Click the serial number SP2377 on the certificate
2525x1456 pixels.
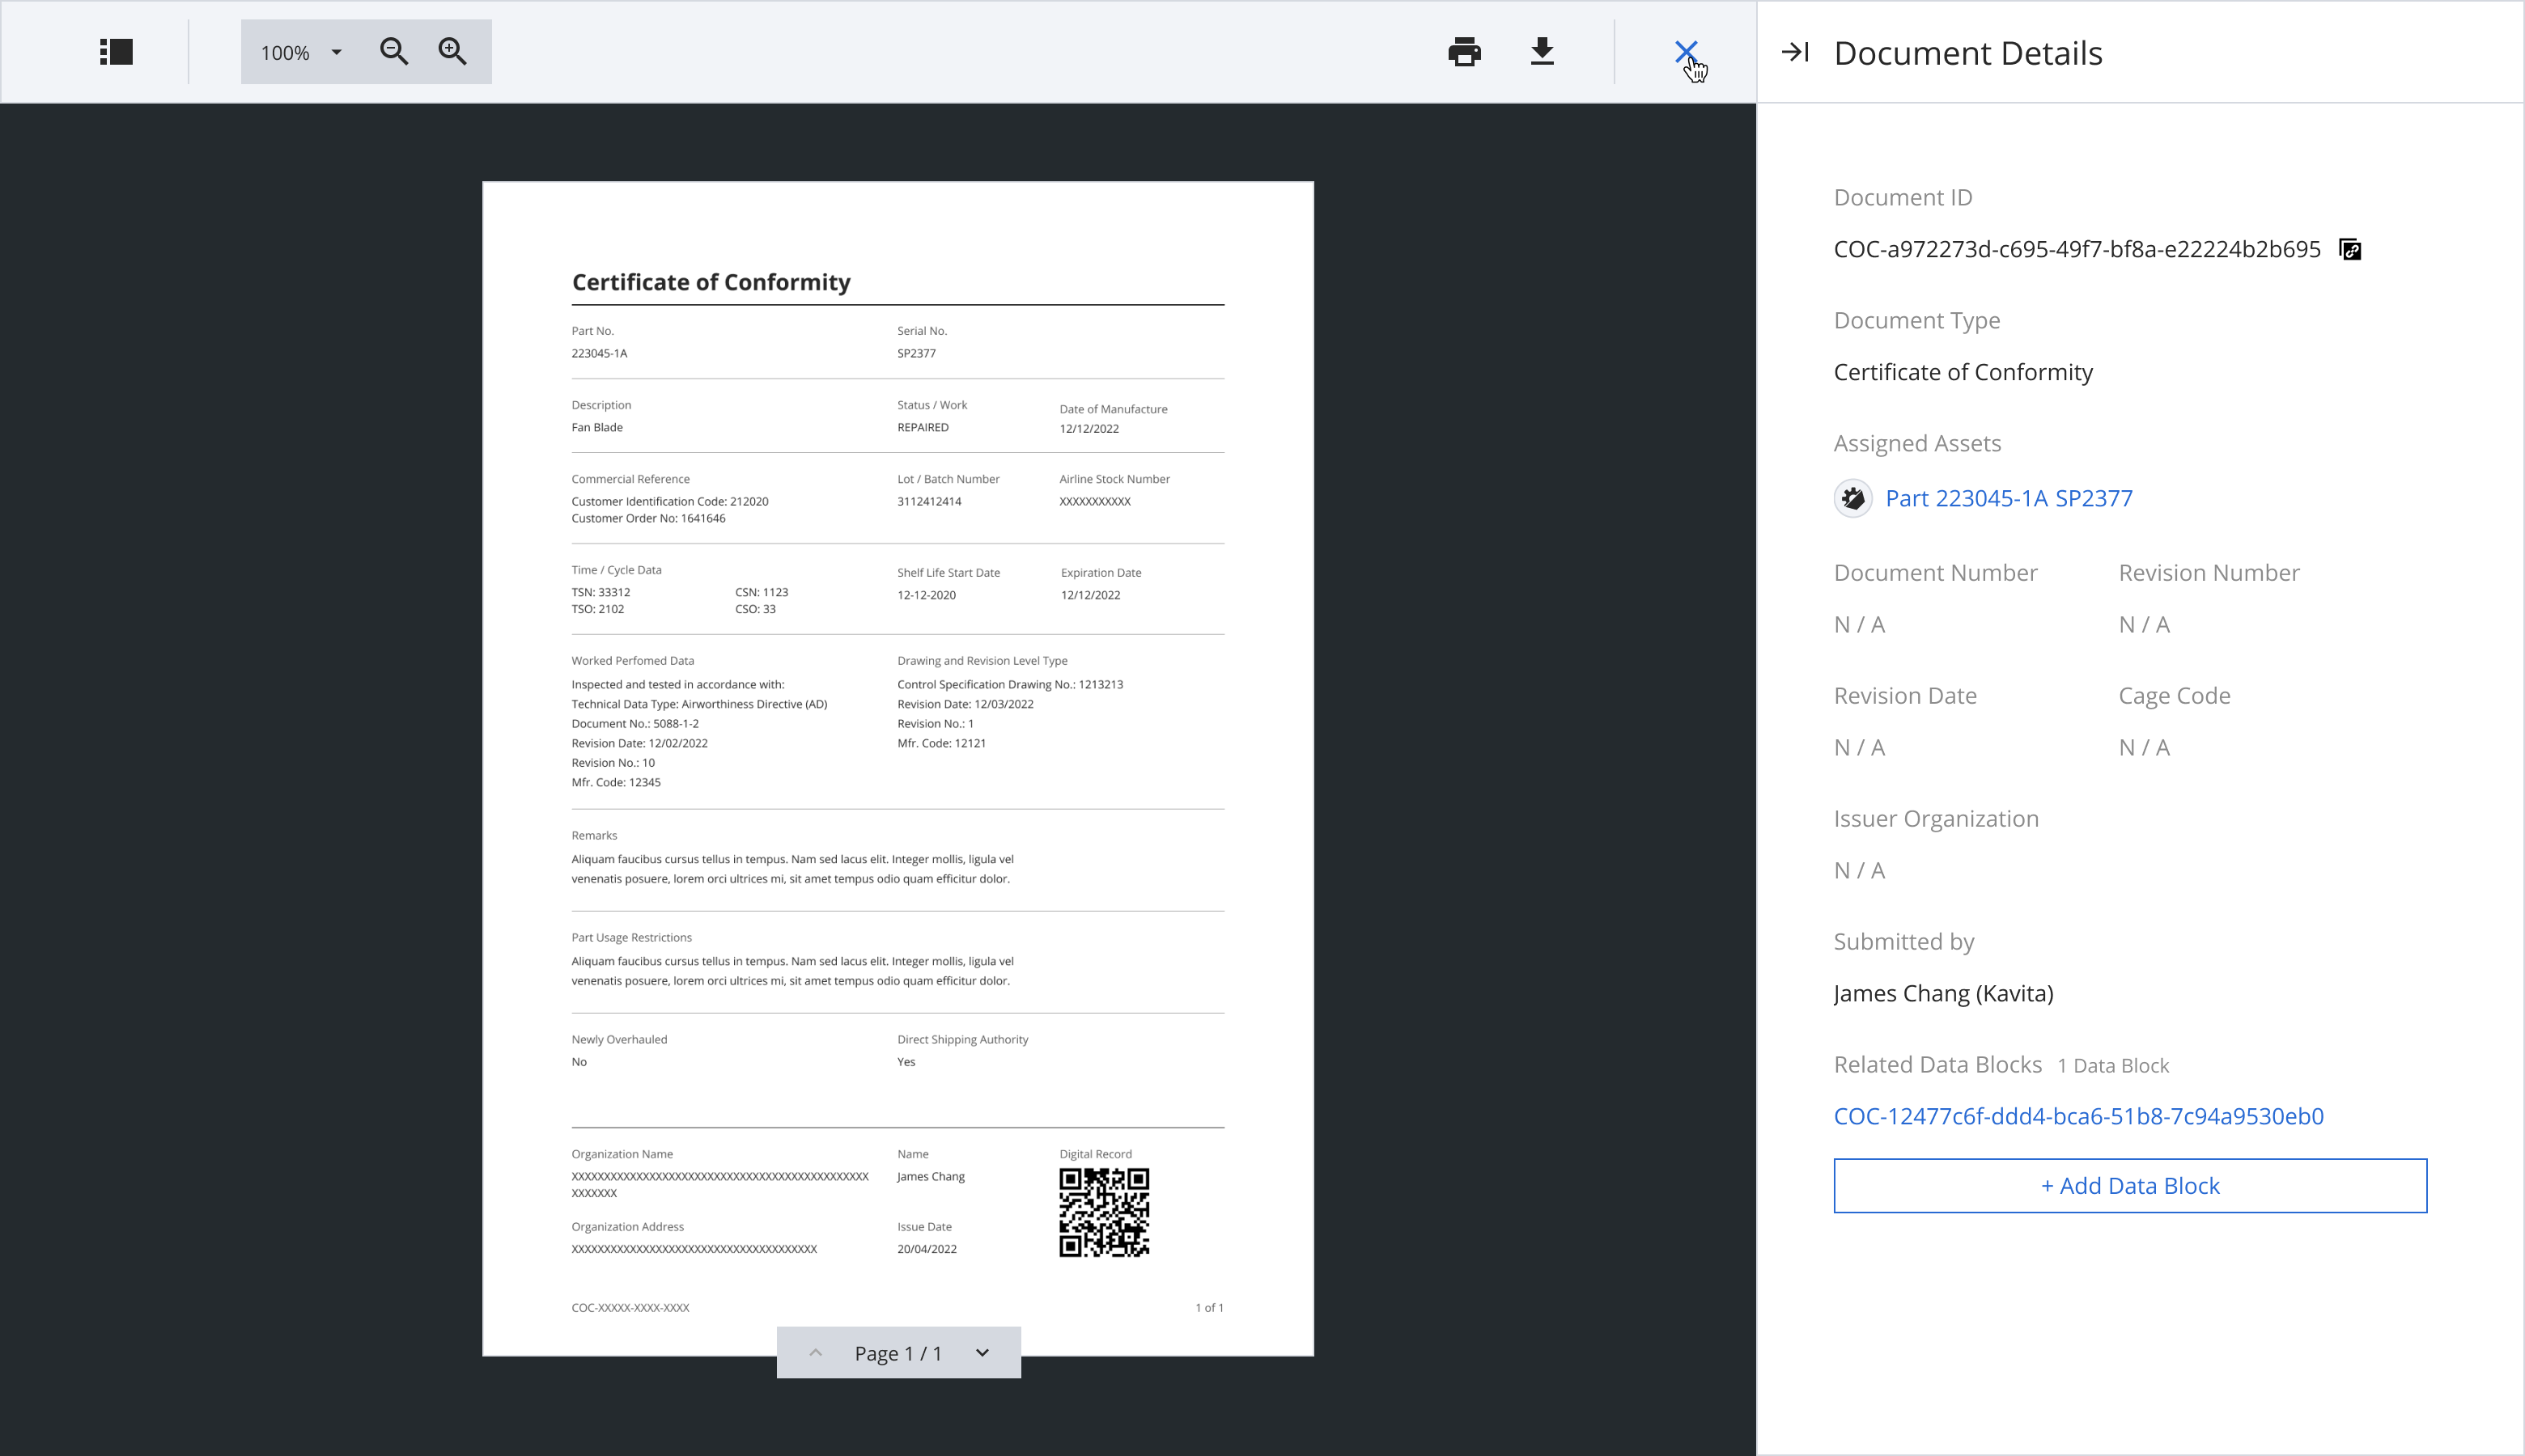pos(916,353)
